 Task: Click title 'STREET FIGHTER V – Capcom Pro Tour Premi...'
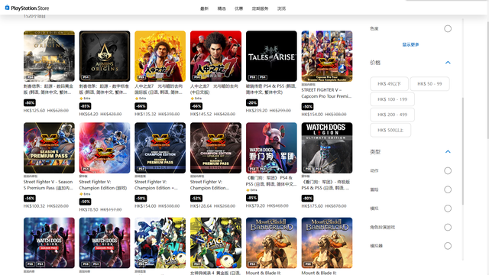click(x=326, y=93)
